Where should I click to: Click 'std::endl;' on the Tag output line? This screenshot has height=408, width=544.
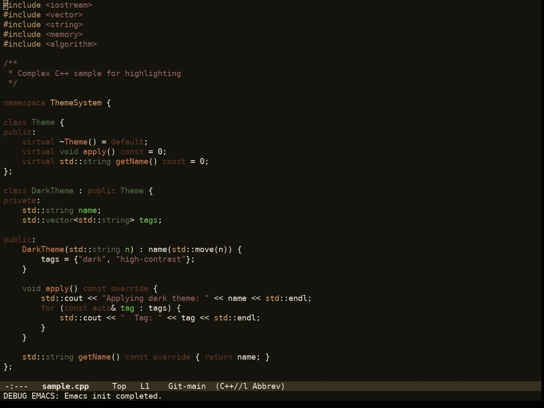pyautogui.click(x=237, y=318)
